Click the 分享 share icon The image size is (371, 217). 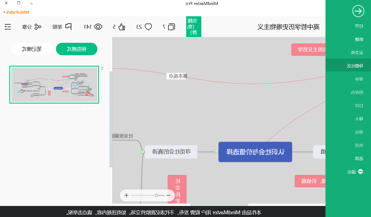[38, 27]
